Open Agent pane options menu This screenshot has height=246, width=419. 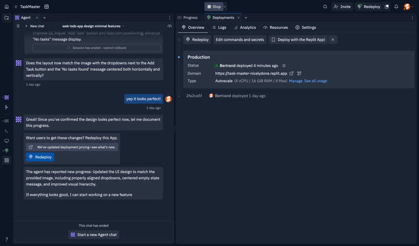coord(169,18)
